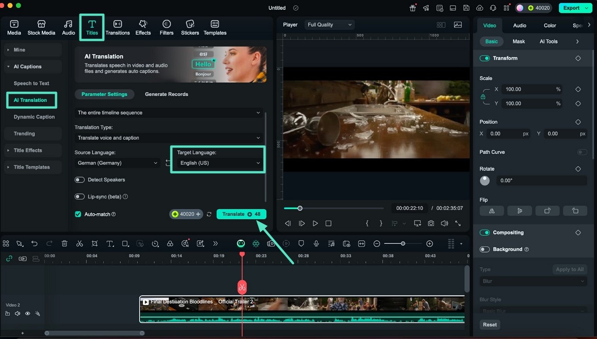The width and height of the screenshot is (597, 339).
Task: Undo the last timeline action
Action: (x=34, y=244)
